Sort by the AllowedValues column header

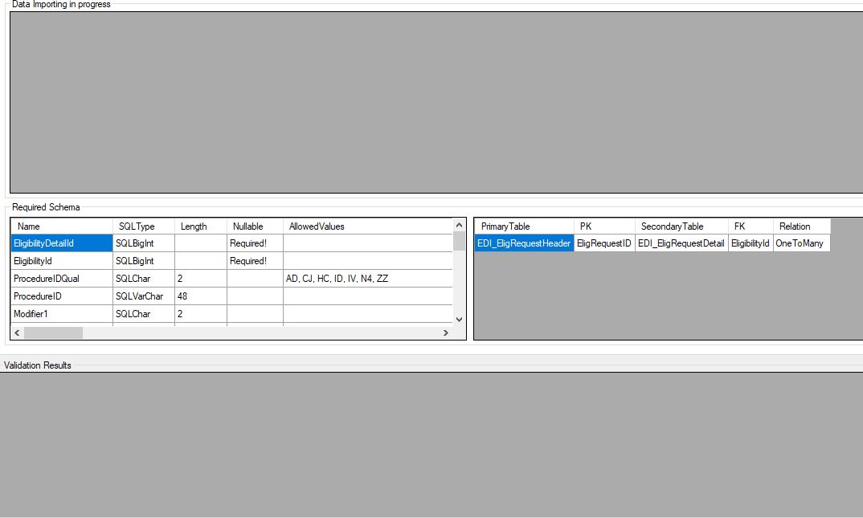coord(368,226)
